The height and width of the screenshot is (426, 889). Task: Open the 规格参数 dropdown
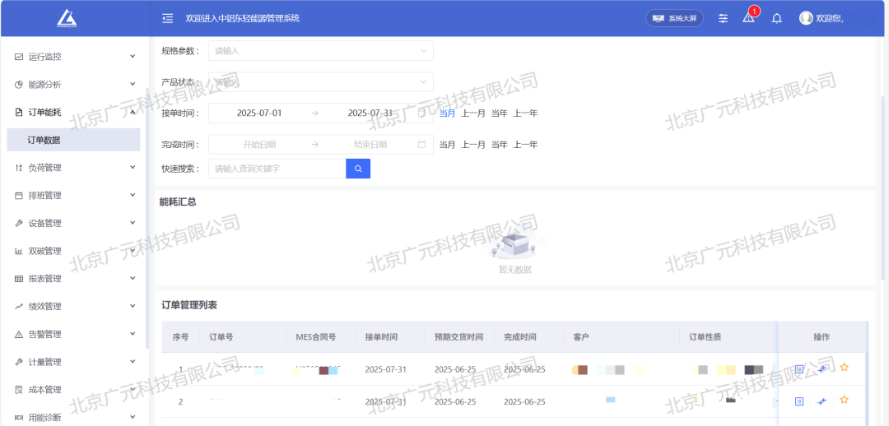coord(321,51)
